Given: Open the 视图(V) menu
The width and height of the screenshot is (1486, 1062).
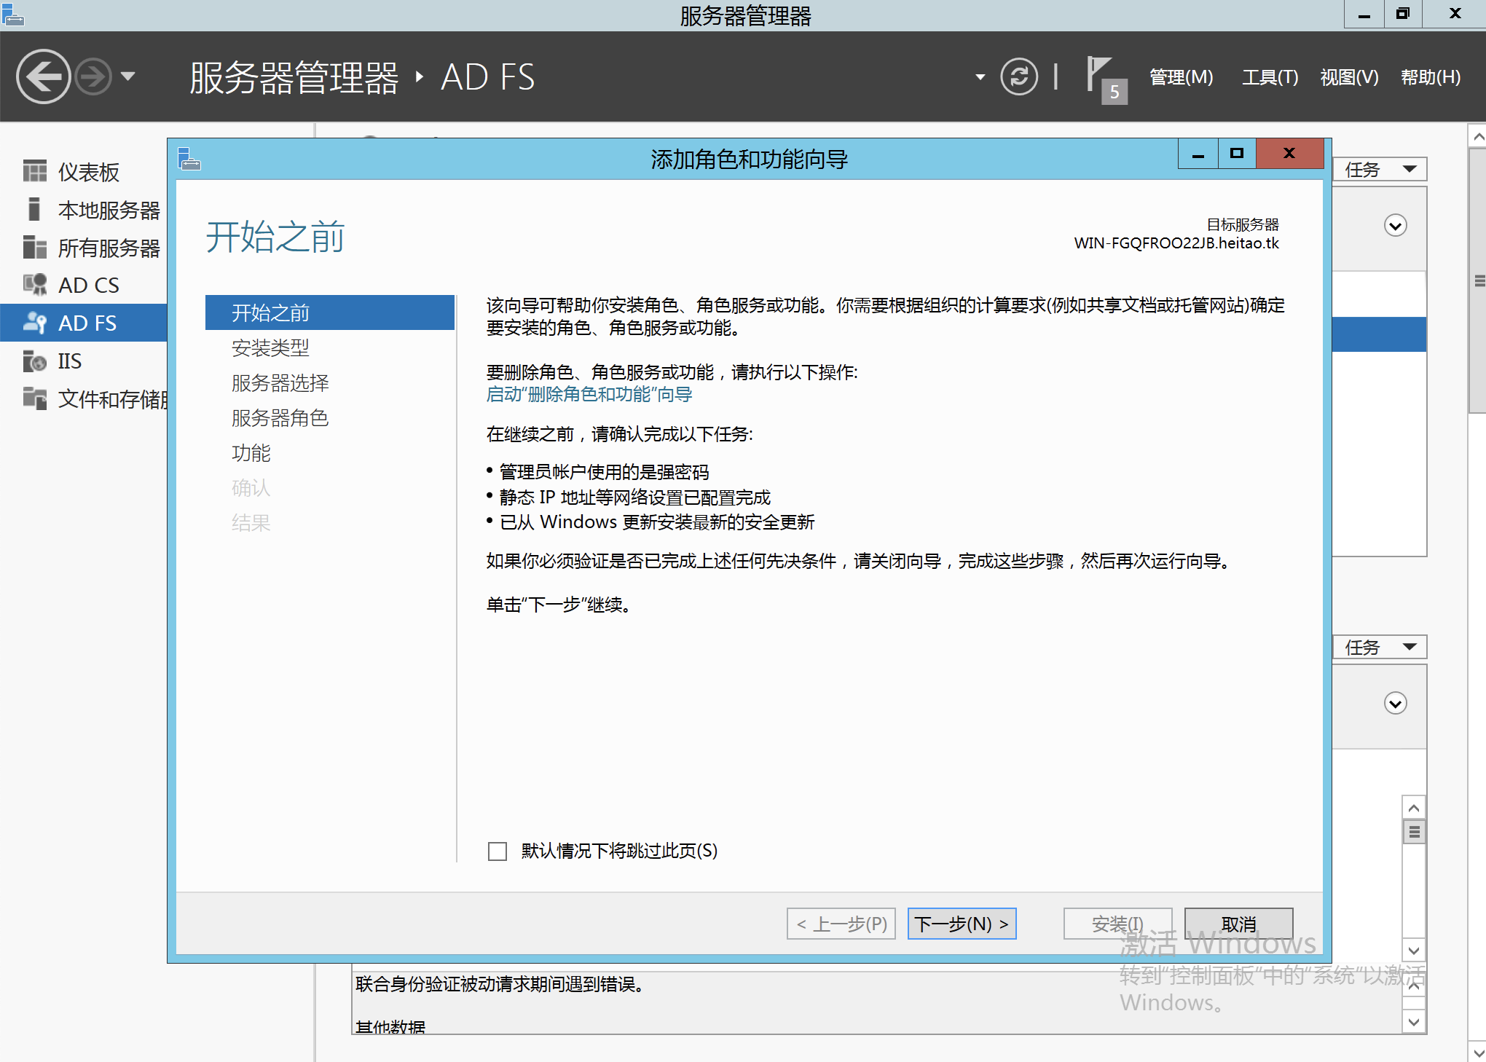Looking at the screenshot, I should click(x=1349, y=77).
